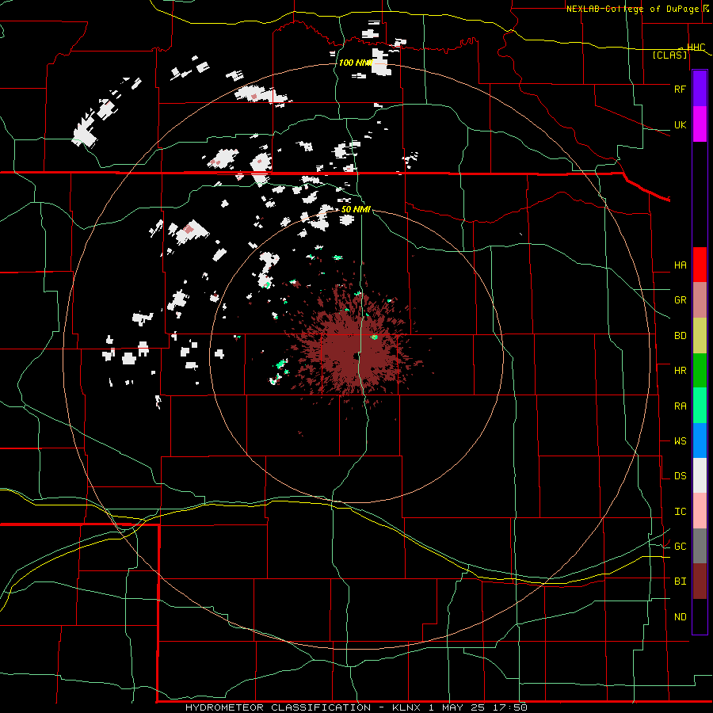Click the "HA" legend label text

point(680,265)
